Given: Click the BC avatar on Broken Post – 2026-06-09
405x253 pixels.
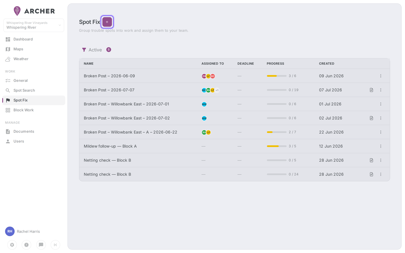Looking at the screenshot, I should [213, 76].
